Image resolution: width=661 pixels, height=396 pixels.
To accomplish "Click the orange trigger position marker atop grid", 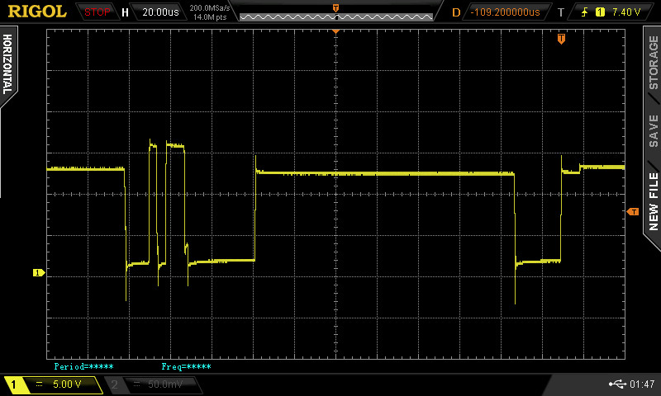I will click(x=335, y=31).
